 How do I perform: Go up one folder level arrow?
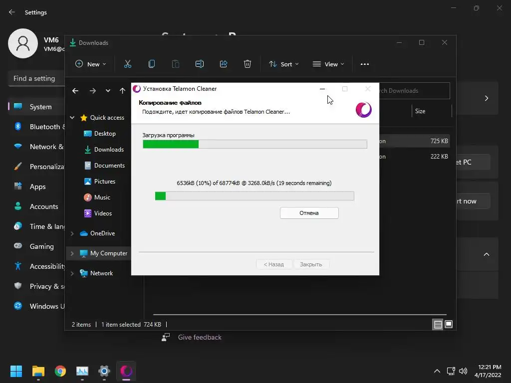coord(122,91)
